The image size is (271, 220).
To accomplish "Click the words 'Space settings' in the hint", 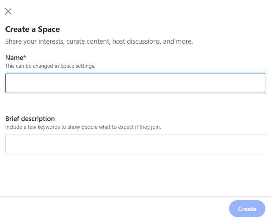I will point(78,66).
